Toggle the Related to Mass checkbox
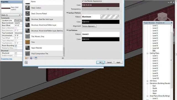 pos(16,48)
